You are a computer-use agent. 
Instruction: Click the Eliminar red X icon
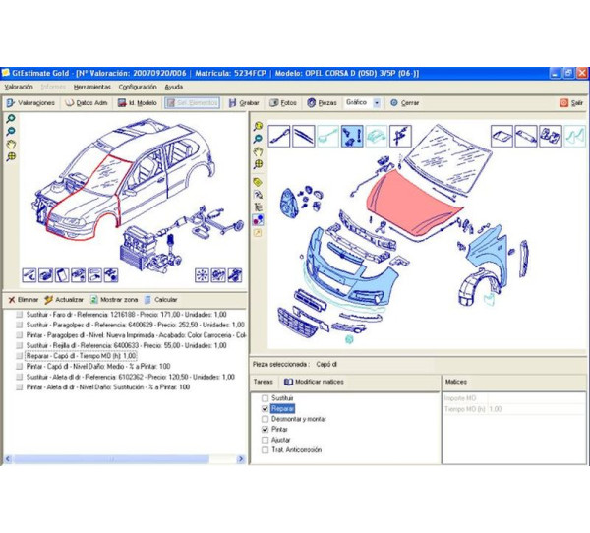click(11, 299)
